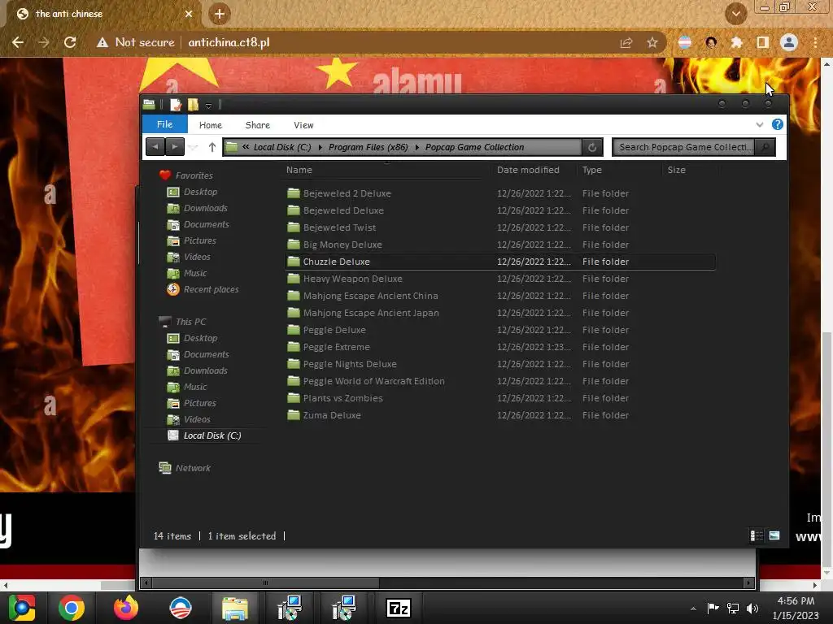Click the Not secure site warning
Image resolution: width=833 pixels, height=624 pixels.
point(135,42)
